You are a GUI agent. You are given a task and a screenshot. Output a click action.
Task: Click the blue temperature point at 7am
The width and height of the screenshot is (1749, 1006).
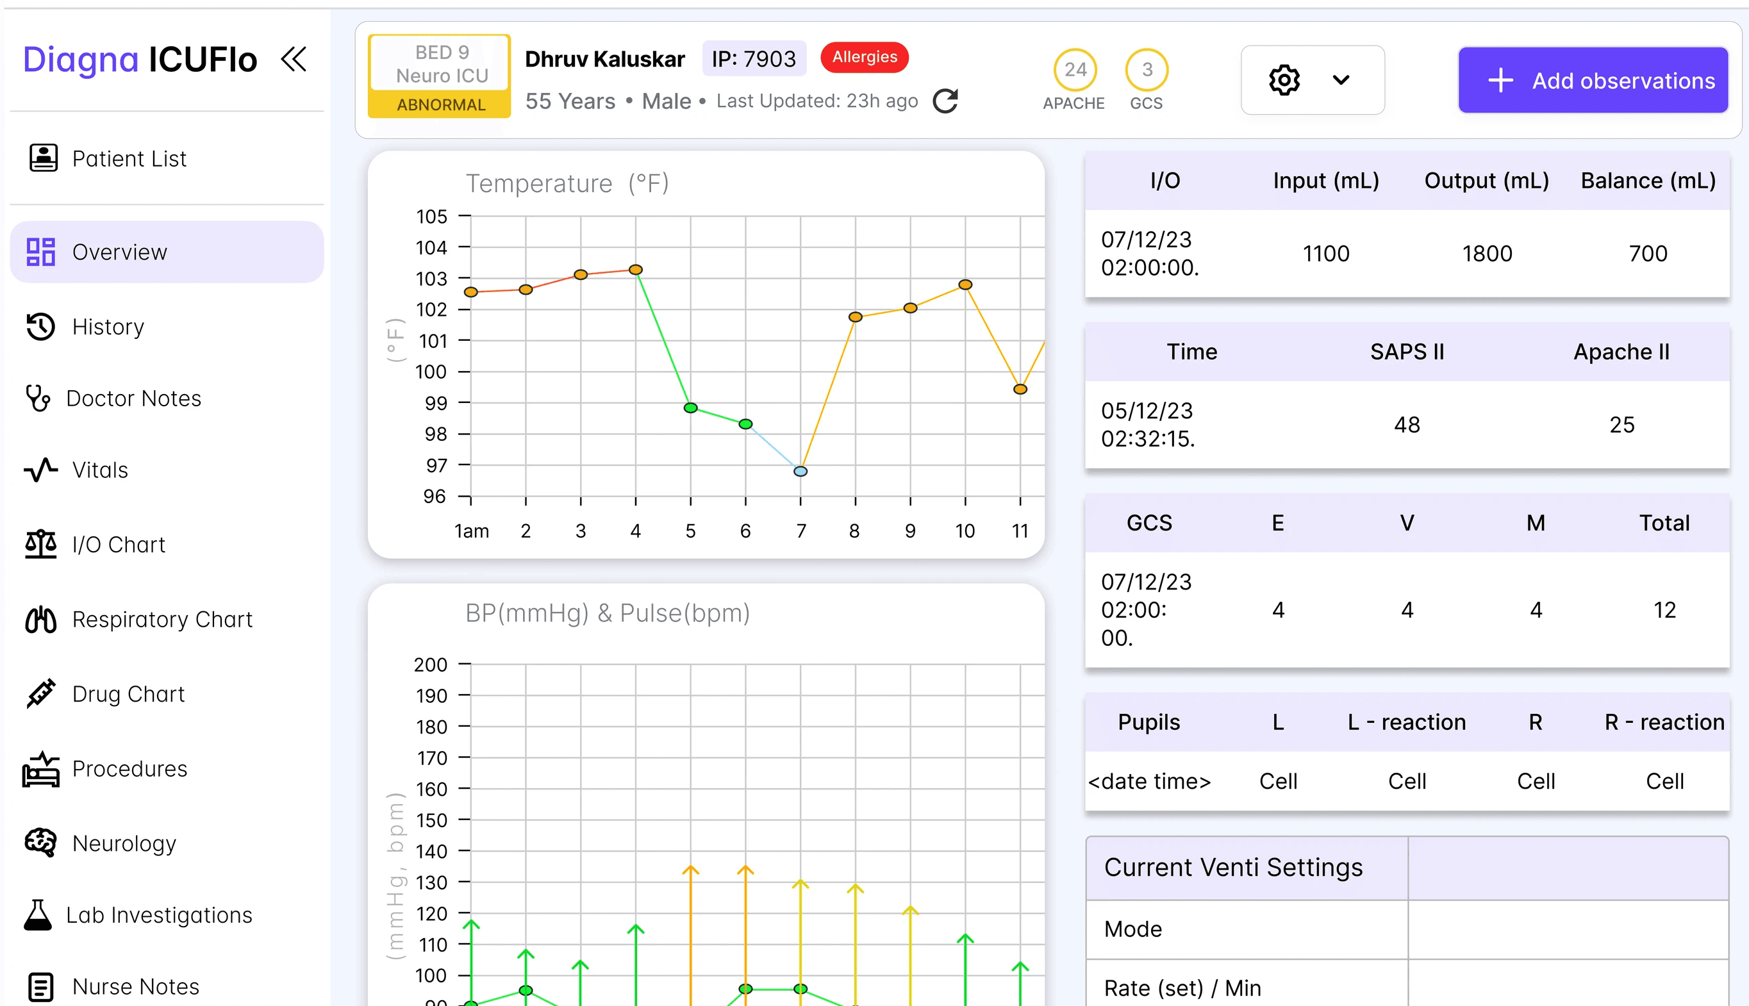tap(800, 471)
